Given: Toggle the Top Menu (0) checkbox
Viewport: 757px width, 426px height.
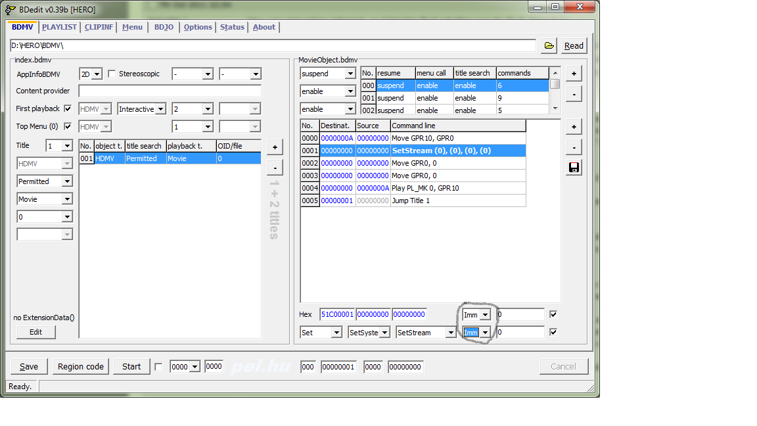Looking at the screenshot, I should (68, 126).
